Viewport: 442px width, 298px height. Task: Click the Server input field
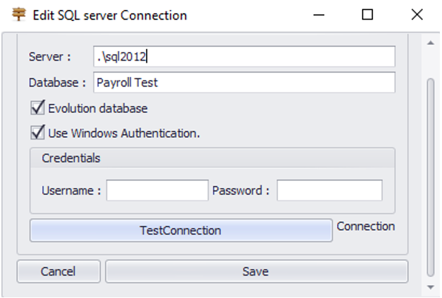pyautogui.click(x=244, y=57)
